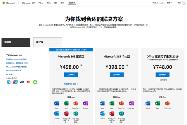Image resolution: width=187 pixels, height=125 pixels.
Task: Click the Office 家庭和学生版 2019 card title
Action: tap(162, 57)
